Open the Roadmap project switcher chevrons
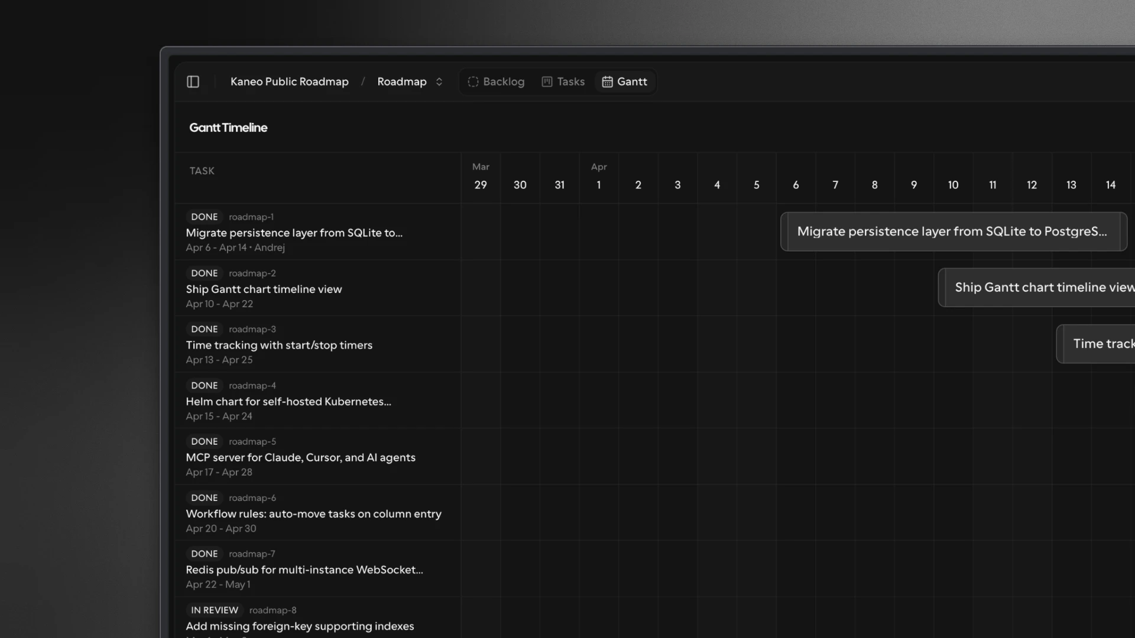Image resolution: width=1135 pixels, height=638 pixels. (439, 82)
